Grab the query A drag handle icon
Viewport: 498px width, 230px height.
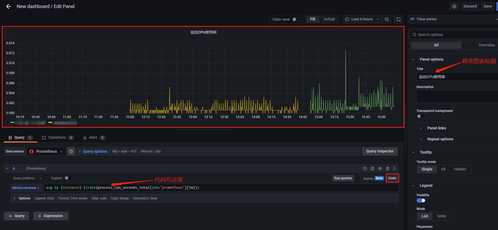click(394, 169)
